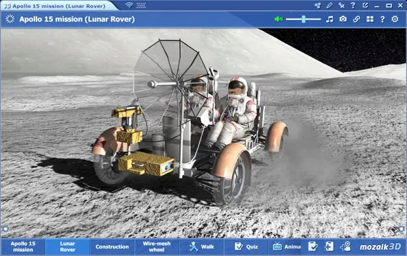Open the Wire-mesh wheel view
The image size is (407, 256).
[156, 246]
